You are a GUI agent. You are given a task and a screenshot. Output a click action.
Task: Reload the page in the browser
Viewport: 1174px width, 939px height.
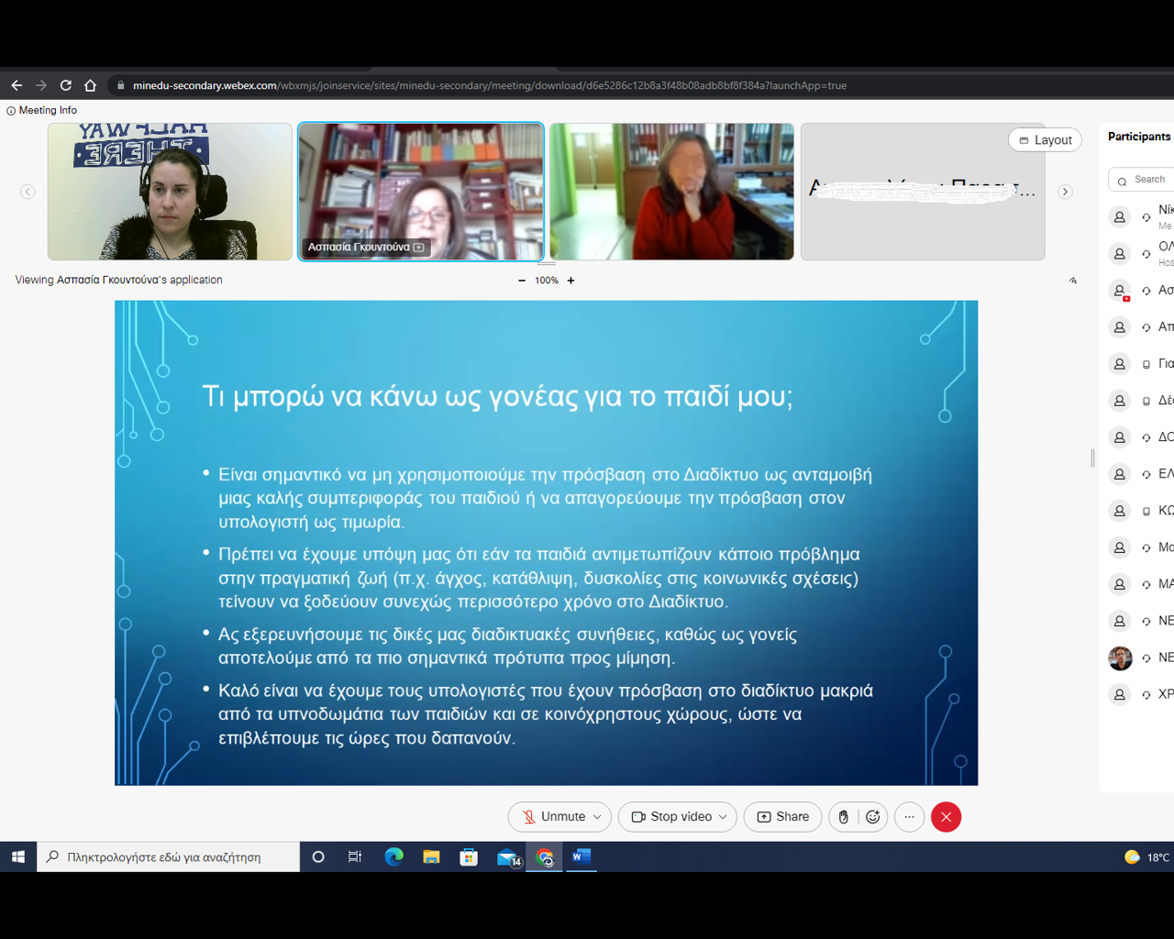pos(66,85)
